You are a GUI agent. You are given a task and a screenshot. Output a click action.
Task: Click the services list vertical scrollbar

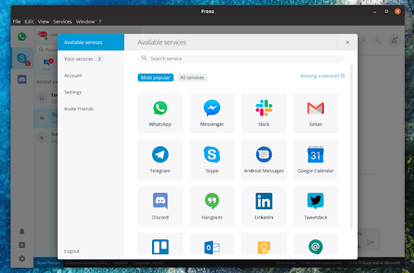point(351,147)
